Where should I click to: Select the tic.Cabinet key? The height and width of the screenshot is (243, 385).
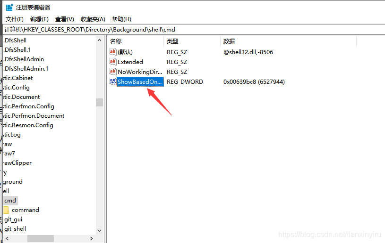[x=18, y=78]
